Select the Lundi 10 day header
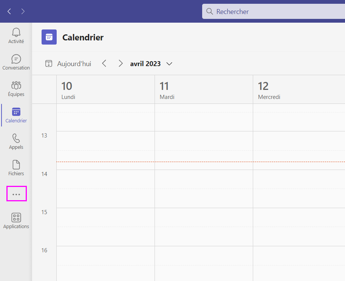Viewport: 345px width, 281px height. point(105,90)
